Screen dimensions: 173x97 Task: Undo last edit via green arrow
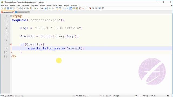coord(35,8)
